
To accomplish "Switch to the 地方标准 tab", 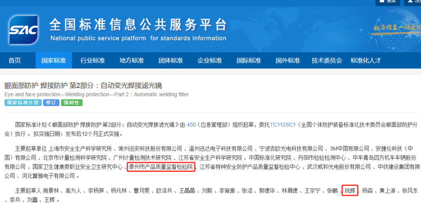I will (x=132, y=60).
